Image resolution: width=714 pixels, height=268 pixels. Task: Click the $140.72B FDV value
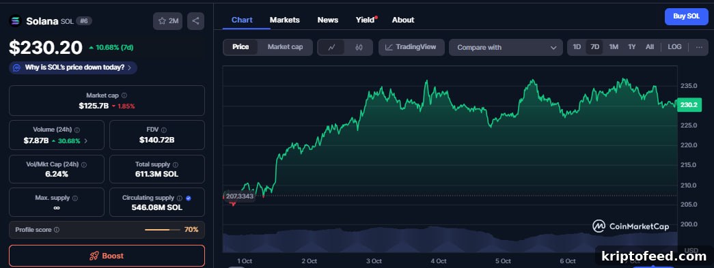tap(157, 140)
